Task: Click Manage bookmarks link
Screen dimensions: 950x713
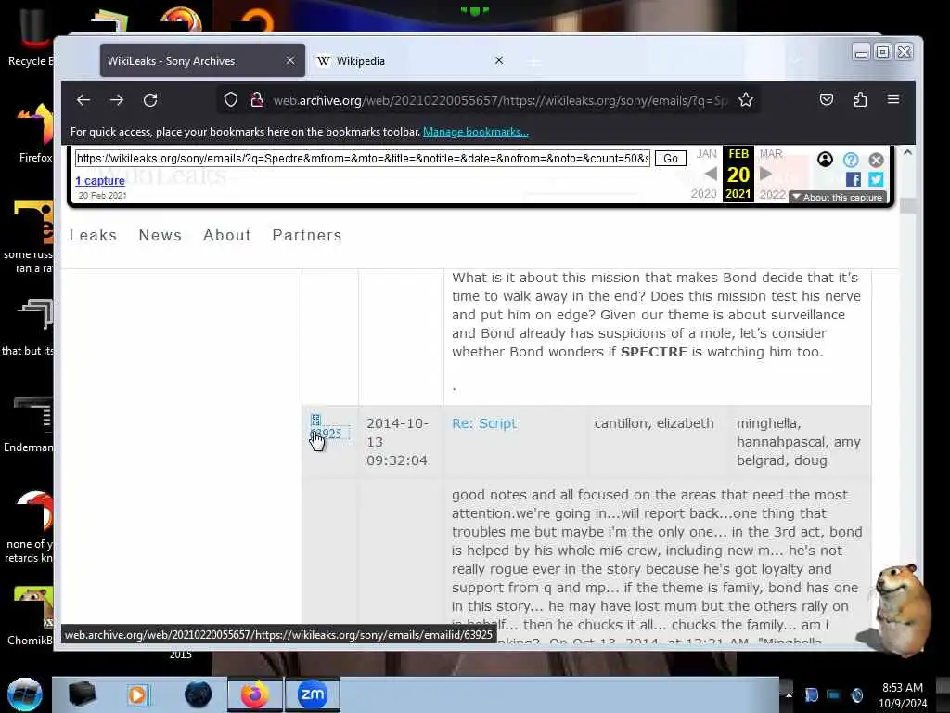Action: click(x=476, y=132)
